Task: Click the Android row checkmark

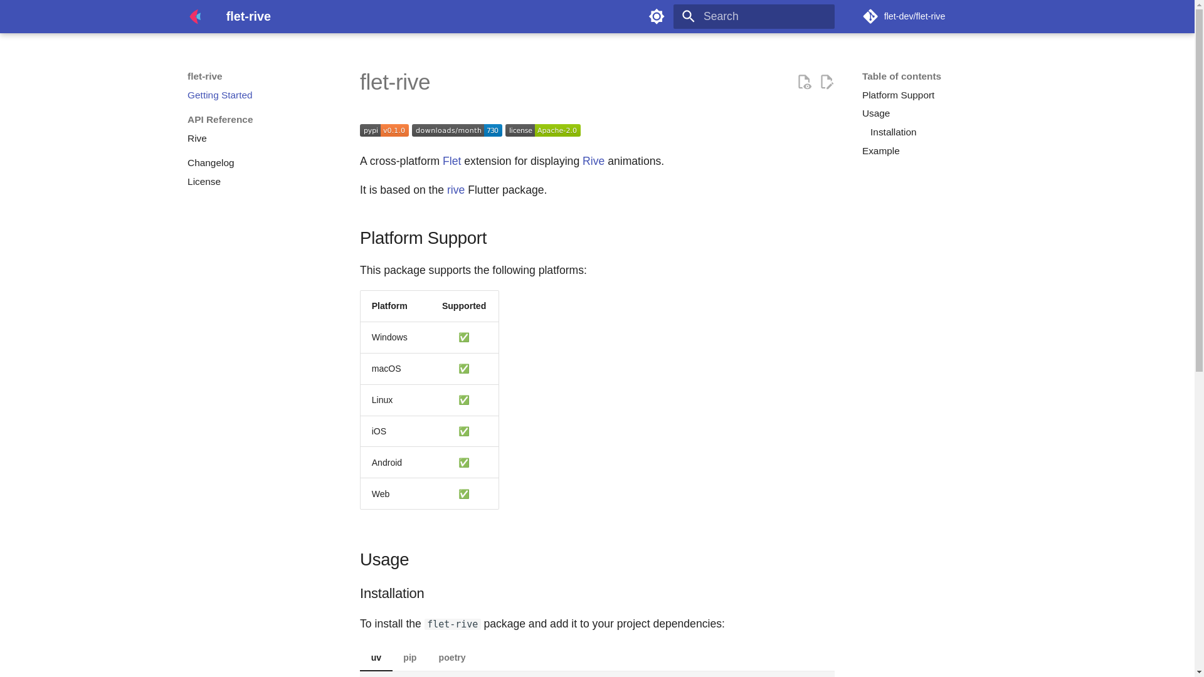Action: tap(464, 463)
